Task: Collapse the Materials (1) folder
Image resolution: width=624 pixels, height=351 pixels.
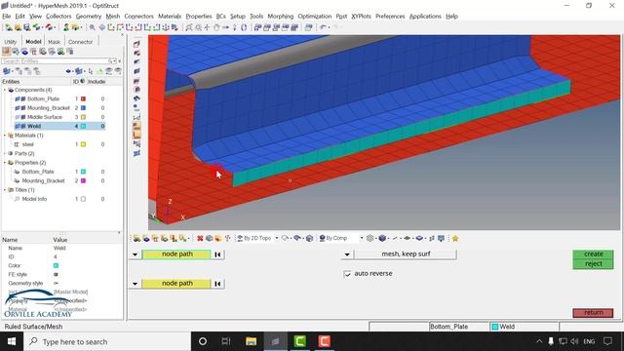Action: pos(5,136)
